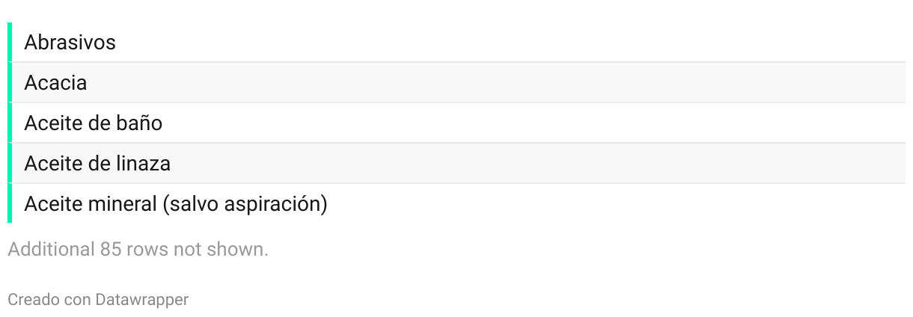Click the Acacia table row
This screenshot has width=913, height=317.
(x=456, y=83)
